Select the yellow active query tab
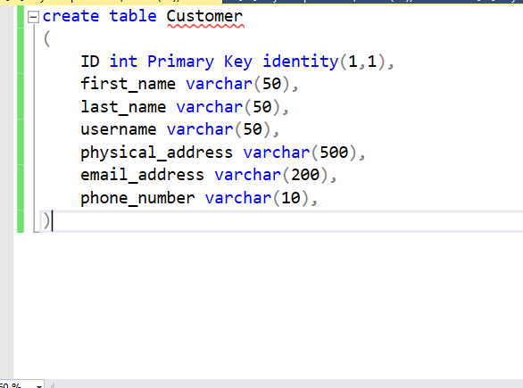Viewport: 523px width, 388px height. (x=111, y=2)
